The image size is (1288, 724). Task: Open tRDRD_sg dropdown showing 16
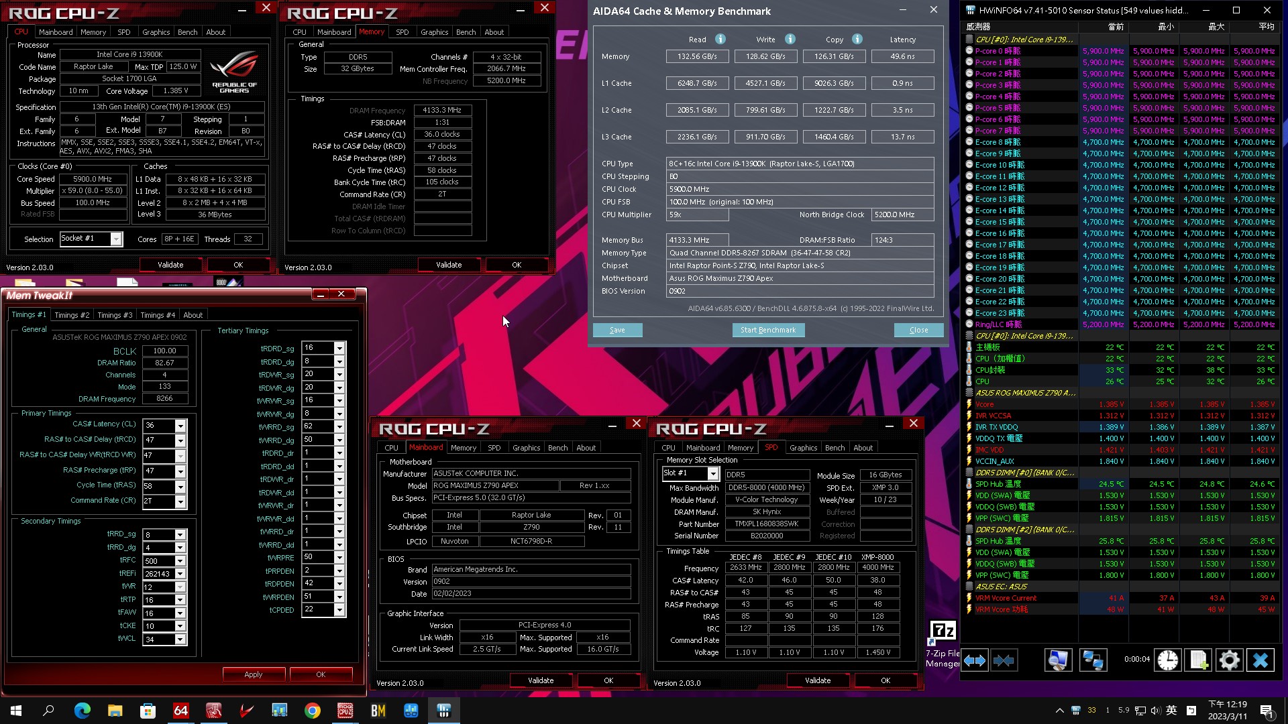339,348
